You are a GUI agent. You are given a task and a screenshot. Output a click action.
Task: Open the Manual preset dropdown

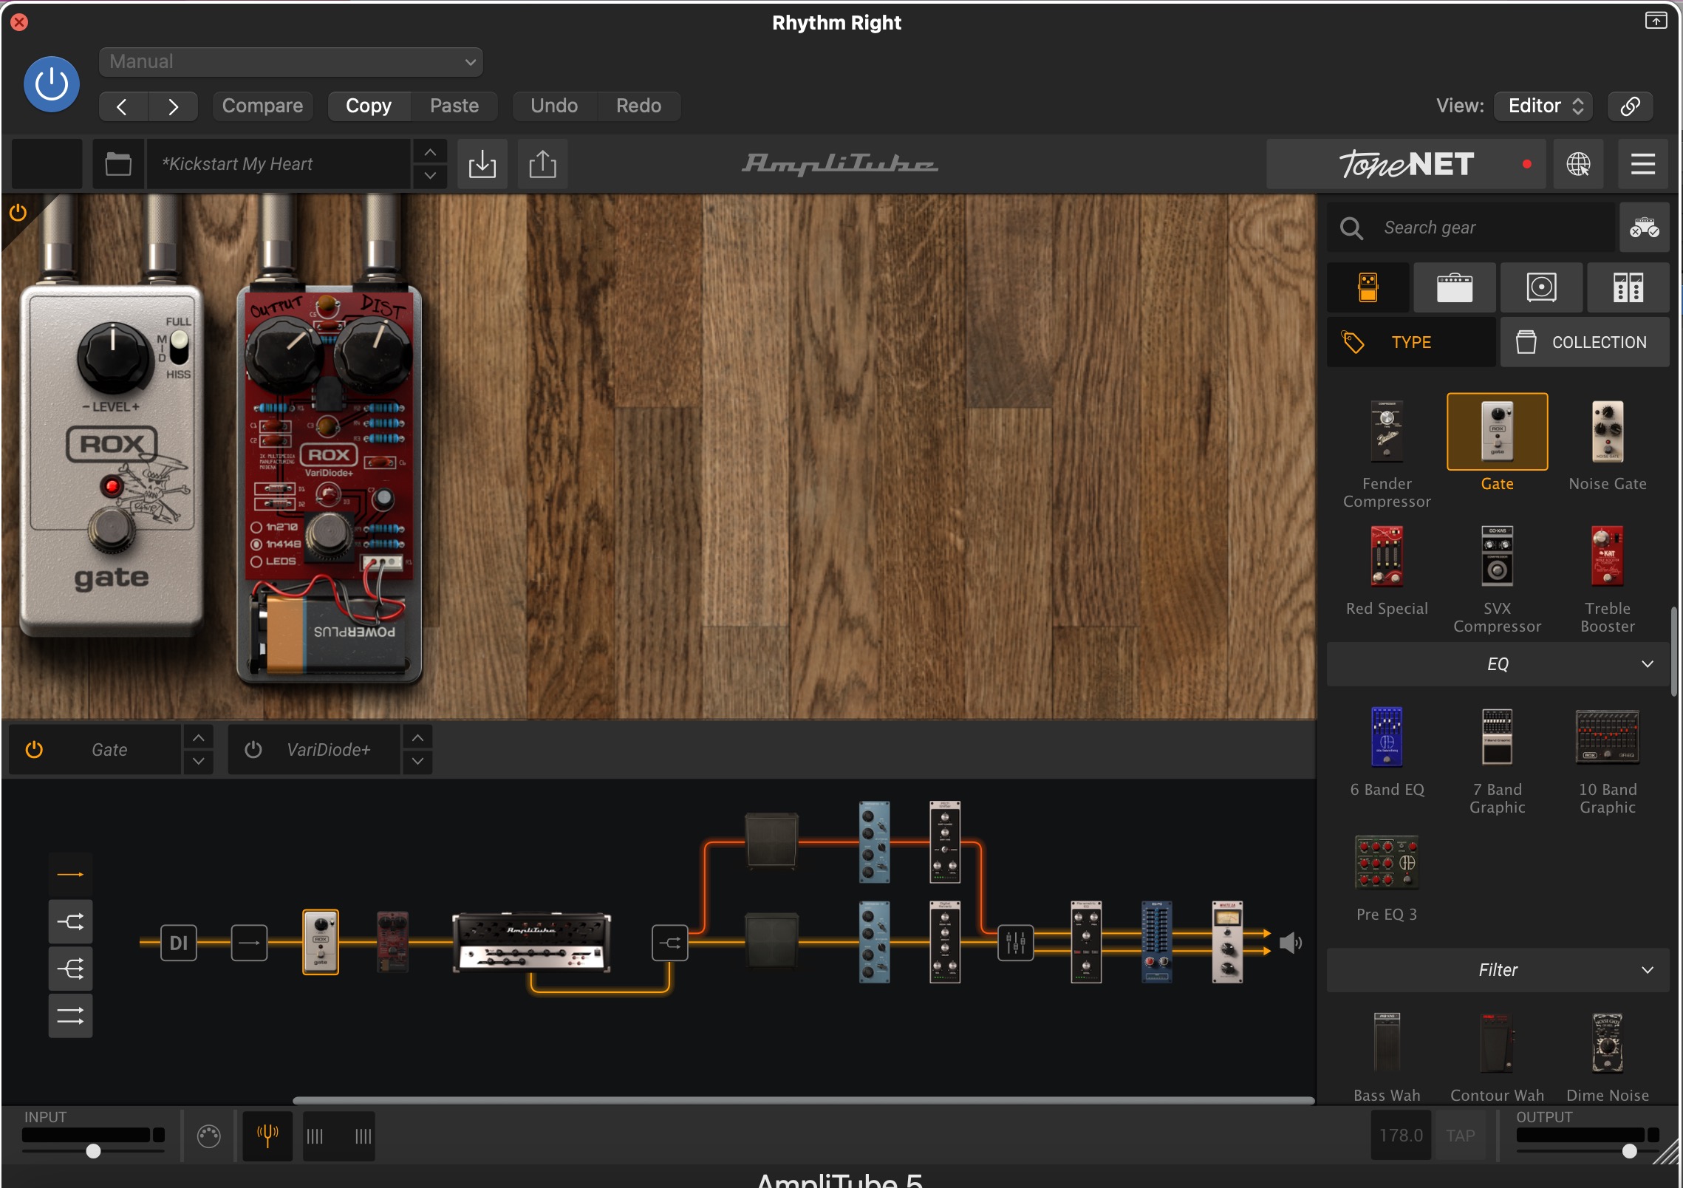pyautogui.click(x=291, y=62)
